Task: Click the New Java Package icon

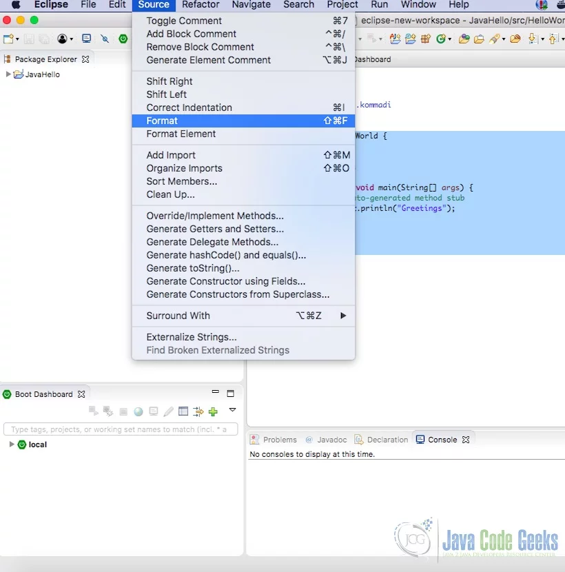Action: click(426, 39)
